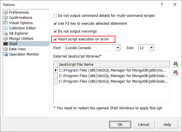Viewport: 182px width, 132px height.
Task: Toggle 'Abort script execution on error'
Action: (x=56, y=39)
